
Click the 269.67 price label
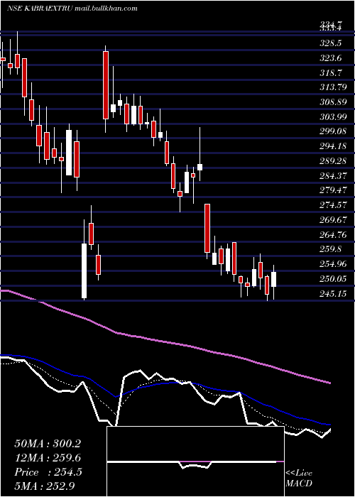pyautogui.click(x=333, y=219)
